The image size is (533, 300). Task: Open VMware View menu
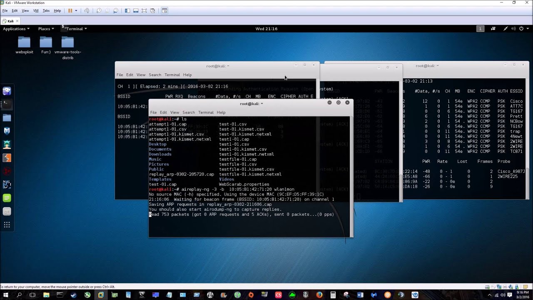(25, 10)
